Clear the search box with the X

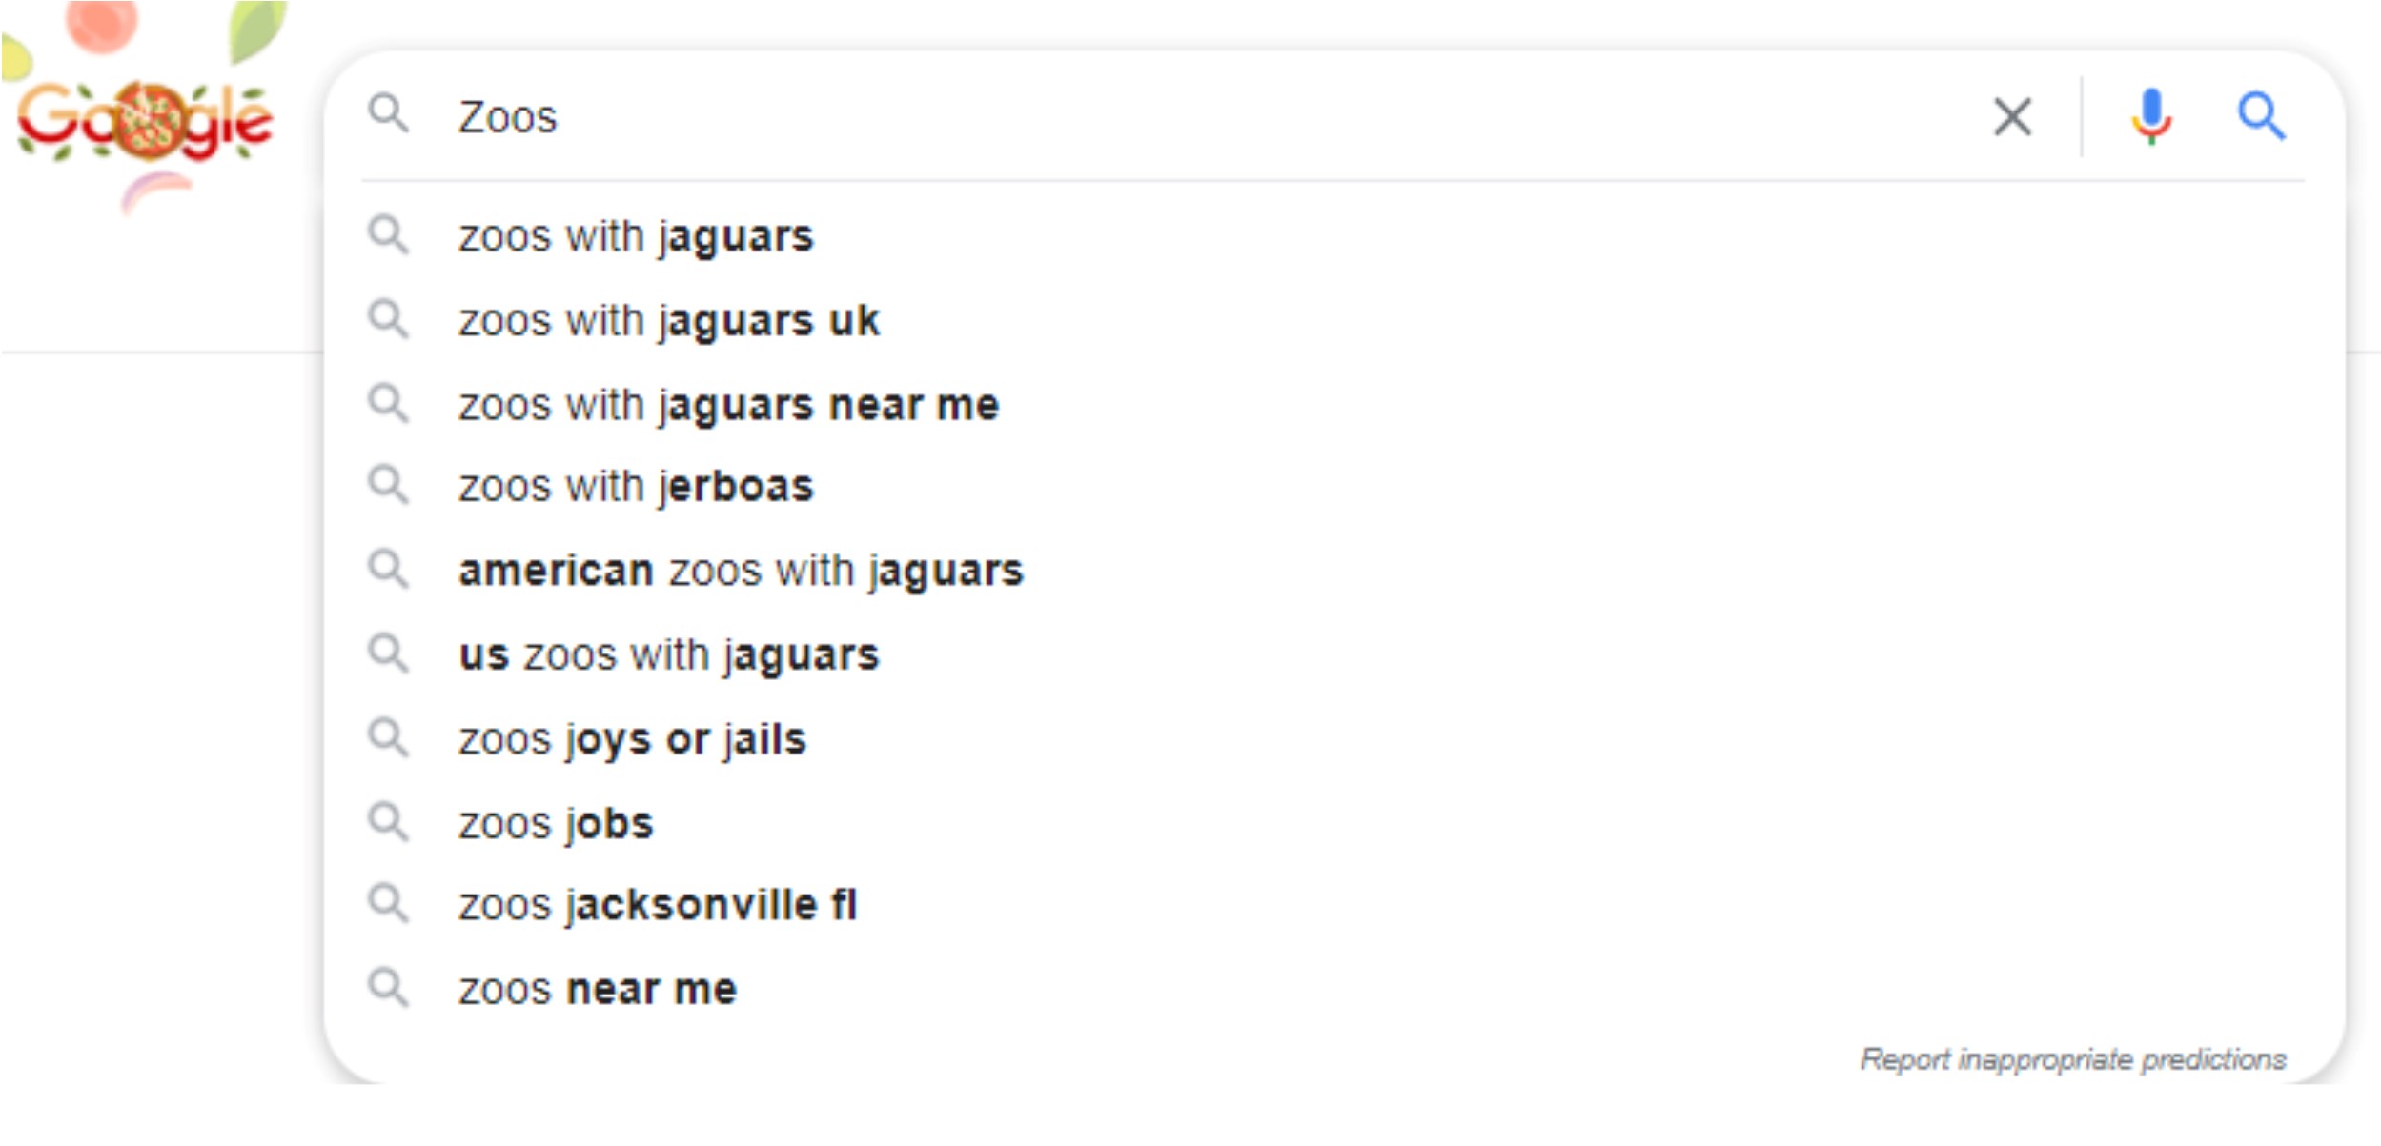coord(2011,117)
